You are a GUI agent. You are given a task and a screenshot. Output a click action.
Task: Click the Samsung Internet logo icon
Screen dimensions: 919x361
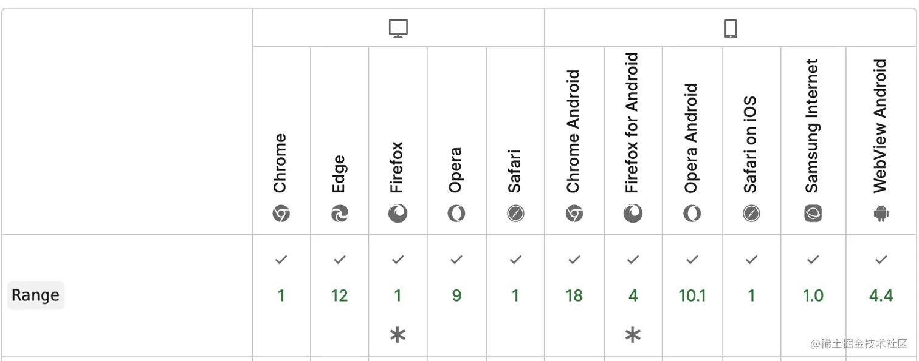[813, 214]
